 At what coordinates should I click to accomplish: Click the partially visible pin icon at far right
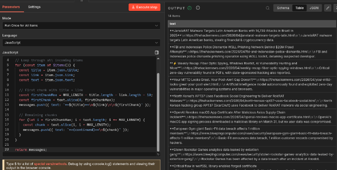point(335,8)
